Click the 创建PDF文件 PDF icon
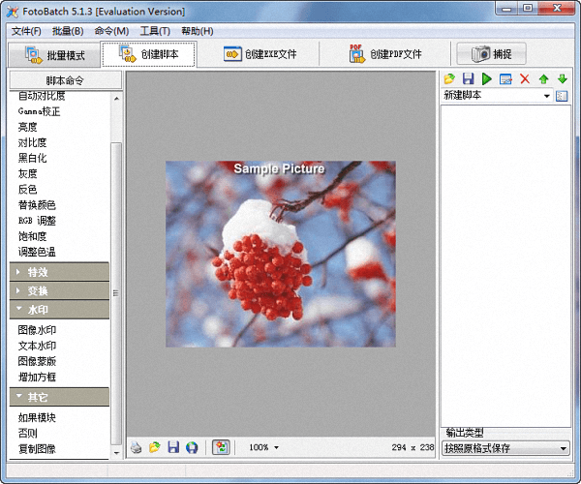 click(x=356, y=53)
